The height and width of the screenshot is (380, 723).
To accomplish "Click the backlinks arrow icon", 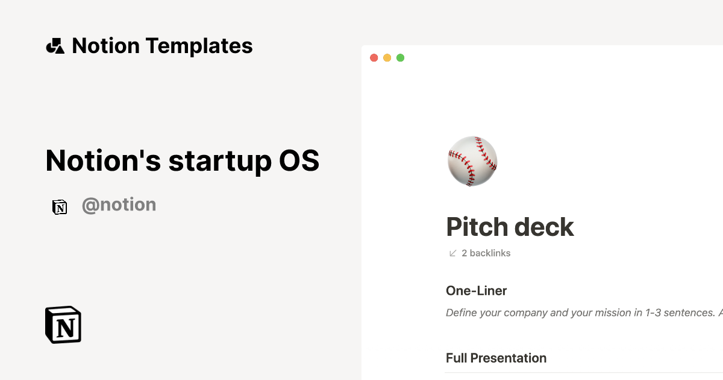I will [x=452, y=253].
